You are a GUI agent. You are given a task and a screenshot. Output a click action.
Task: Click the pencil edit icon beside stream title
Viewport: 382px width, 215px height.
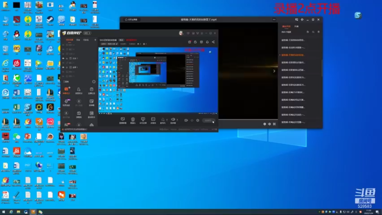pos(117,44)
